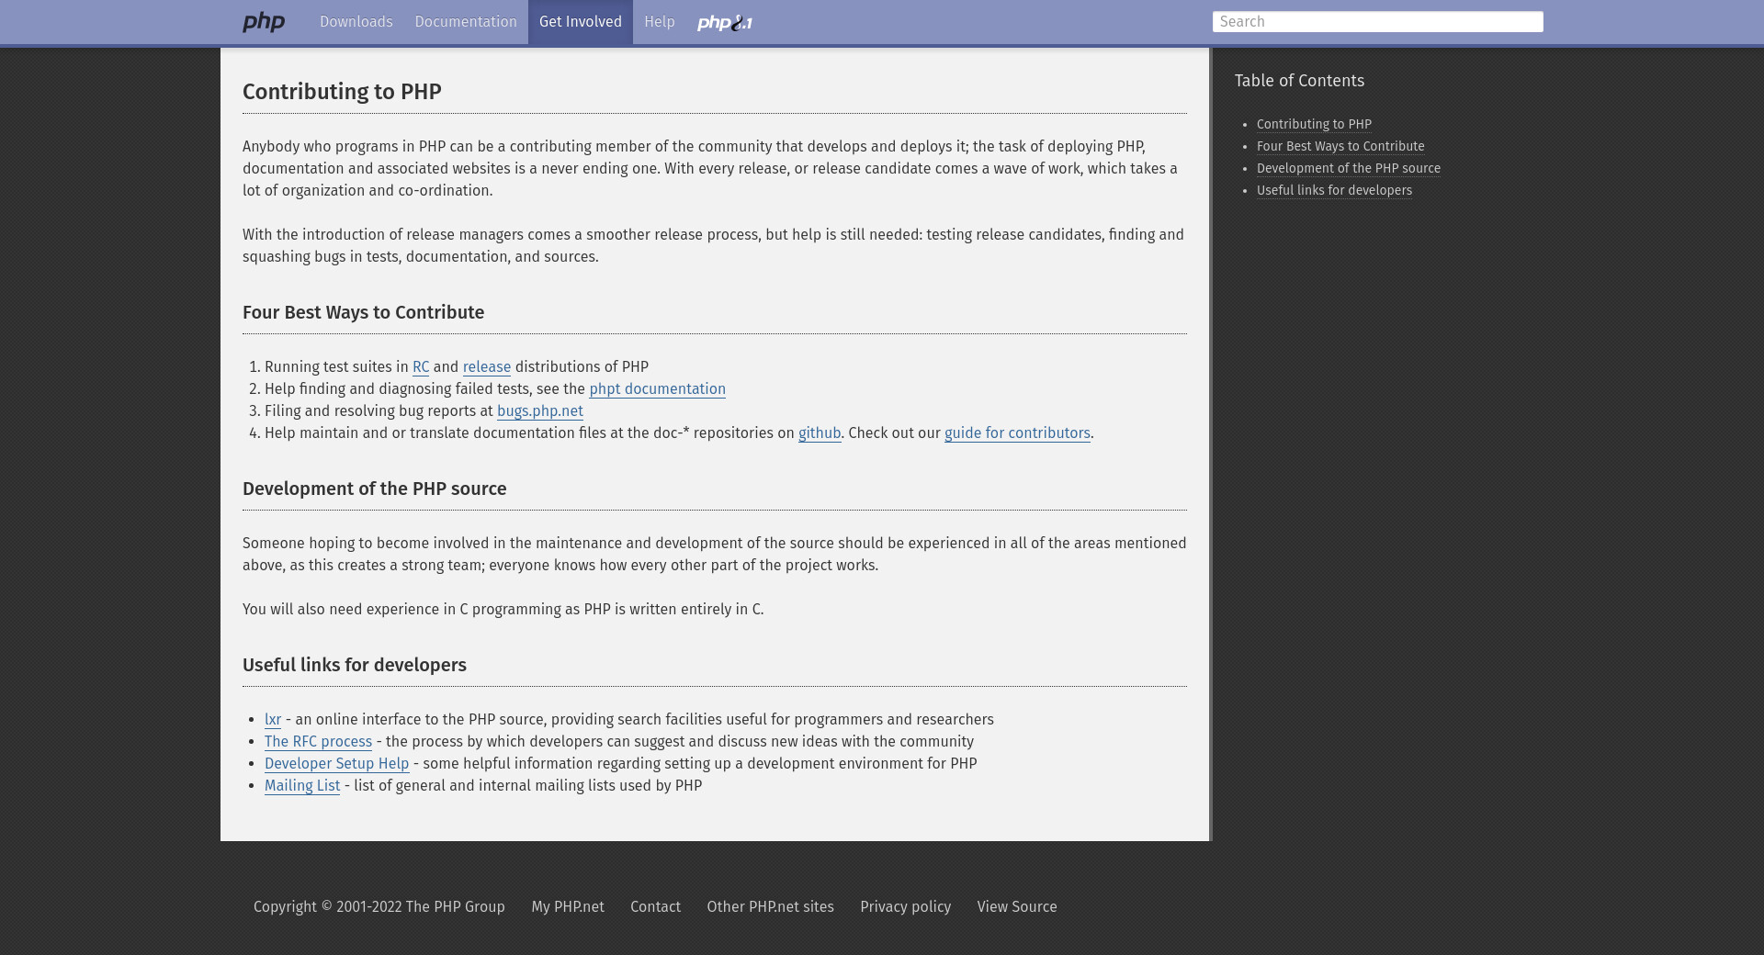Viewport: 1764px width, 955px height.
Task: Go to the Documentation nav item
Action: (x=466, y=22)
